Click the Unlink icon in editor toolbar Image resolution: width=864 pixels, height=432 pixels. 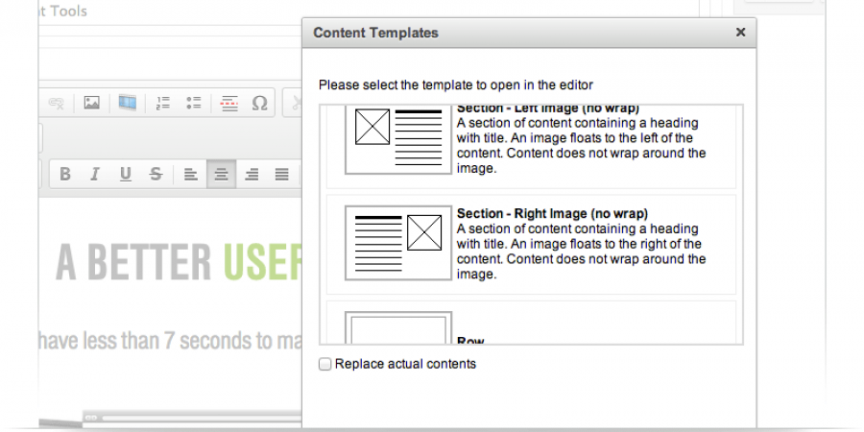click(57, 103)
